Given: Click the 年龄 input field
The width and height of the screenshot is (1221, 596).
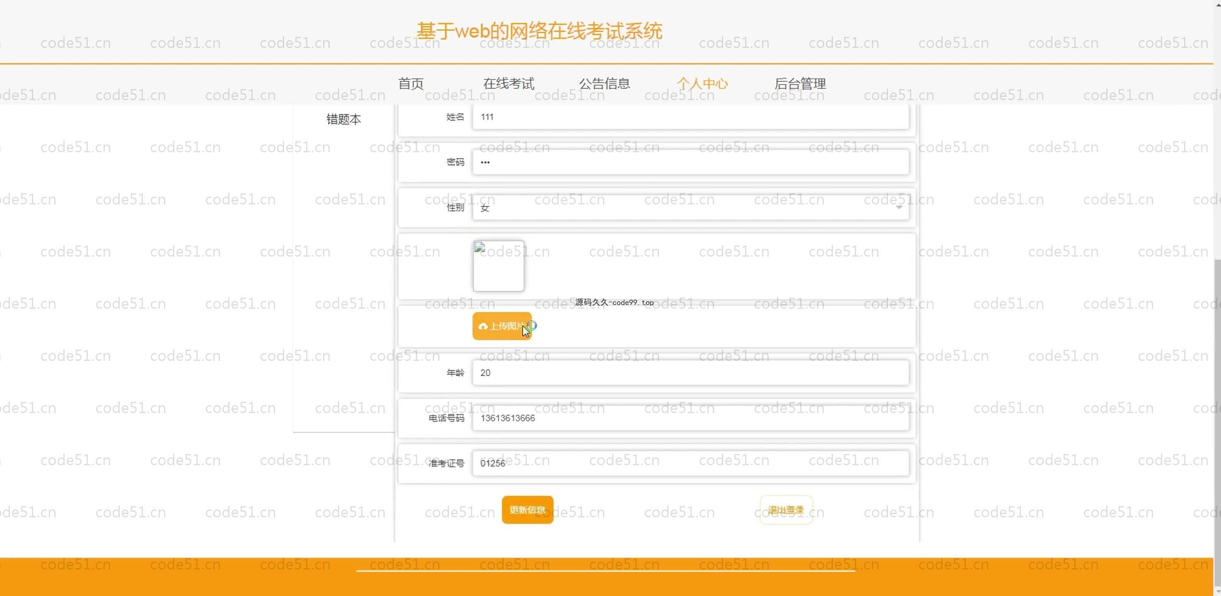Looking at the screenshot, I should click(x=690, y=373).
